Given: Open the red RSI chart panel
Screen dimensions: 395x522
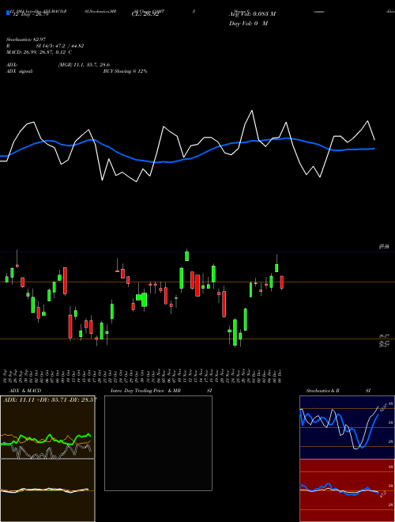Looking at the screenshot, I should pyautogui.click(x=347, y=490).
